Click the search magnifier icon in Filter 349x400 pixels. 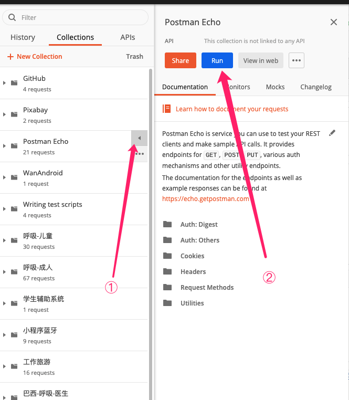click(x=12, y=17)
